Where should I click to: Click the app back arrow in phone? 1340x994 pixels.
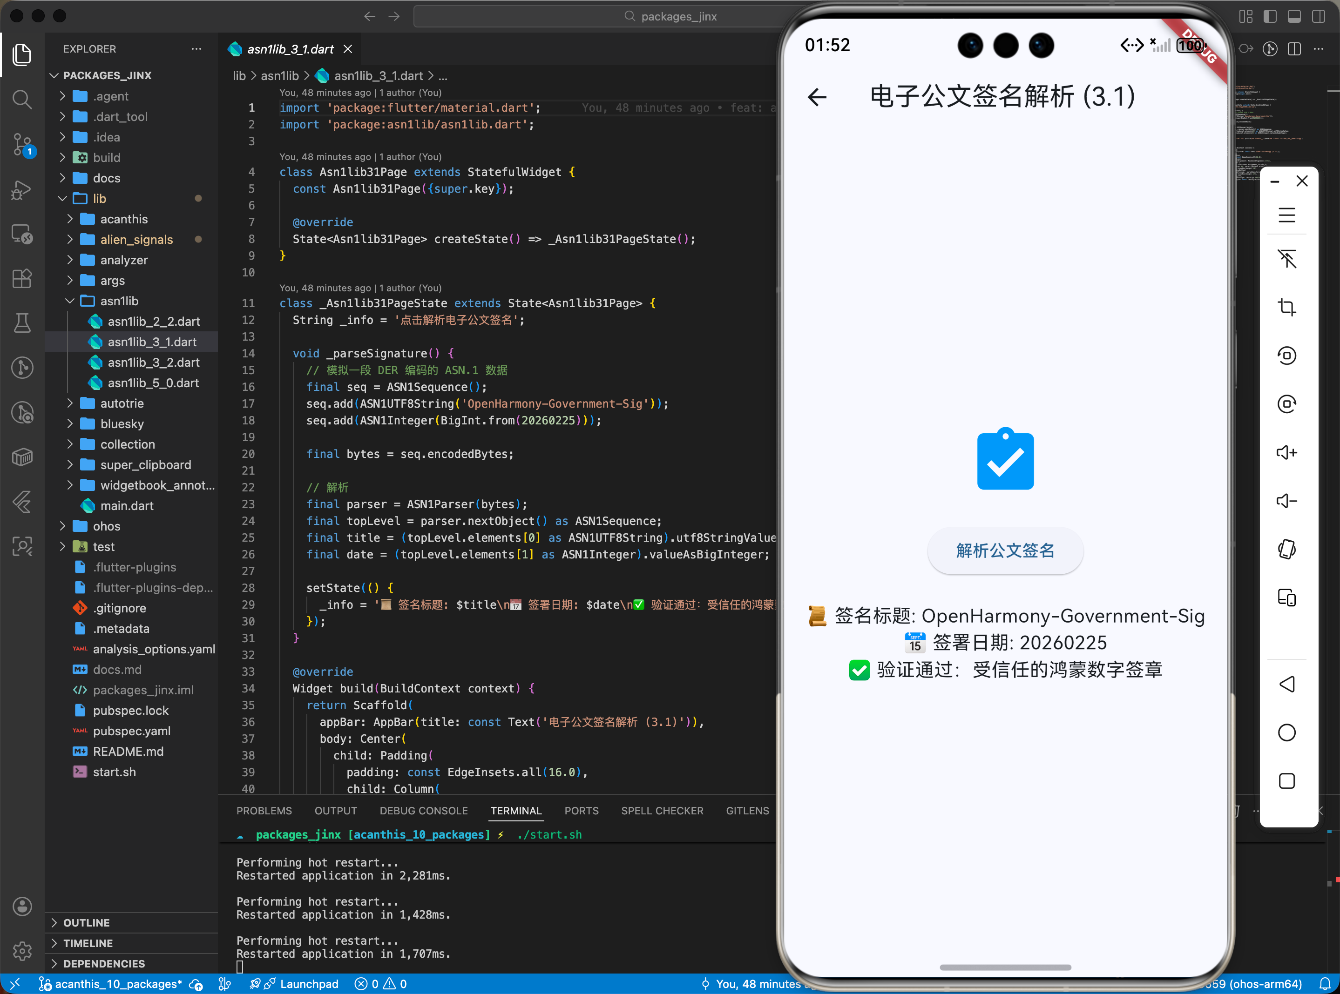tap(817, 97)
